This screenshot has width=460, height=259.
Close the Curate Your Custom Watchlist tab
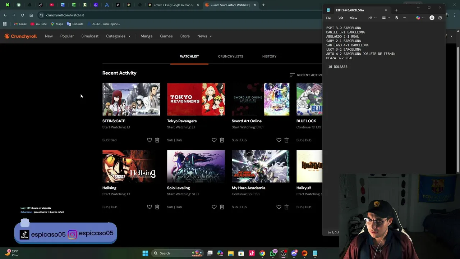[x=255, y=5]
